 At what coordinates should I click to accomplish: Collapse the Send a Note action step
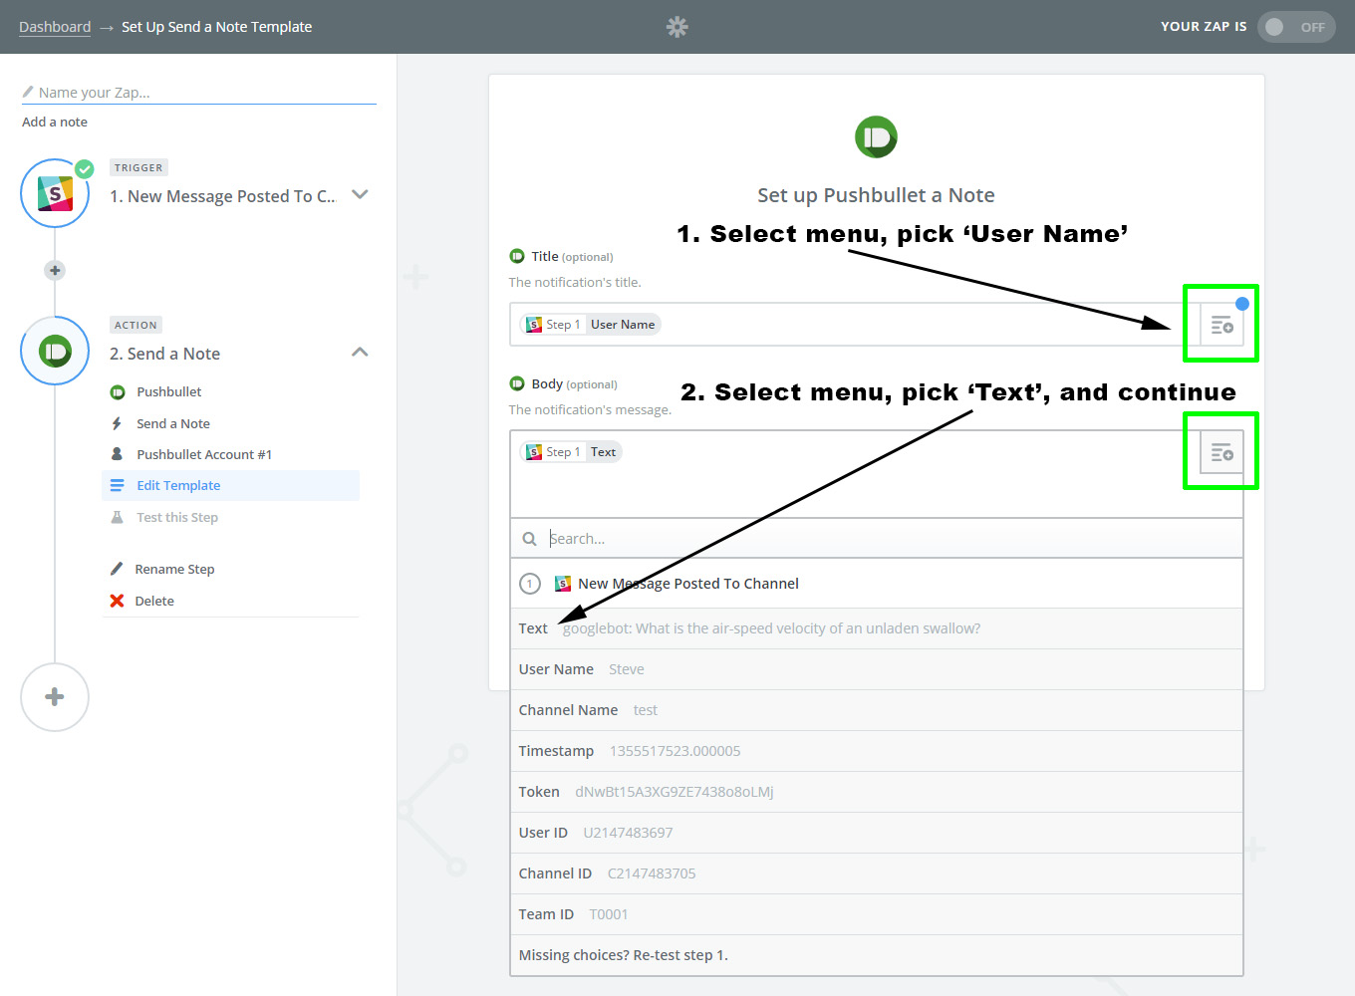pos(360,353)
